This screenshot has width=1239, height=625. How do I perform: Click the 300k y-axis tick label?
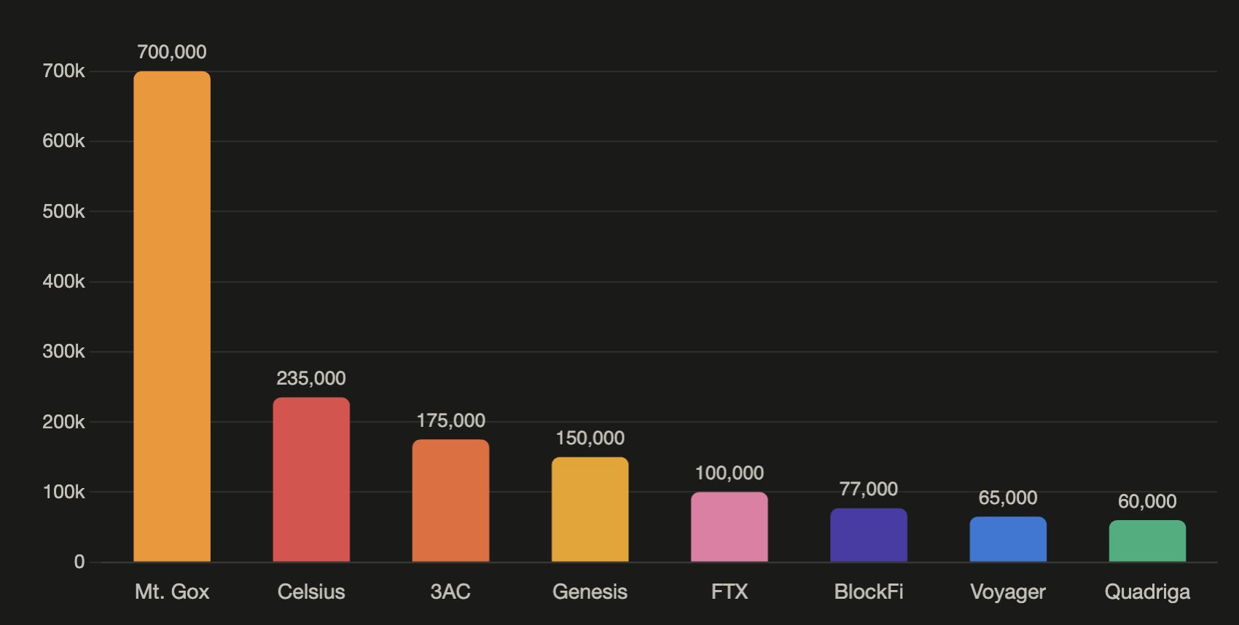coord(63,352)
